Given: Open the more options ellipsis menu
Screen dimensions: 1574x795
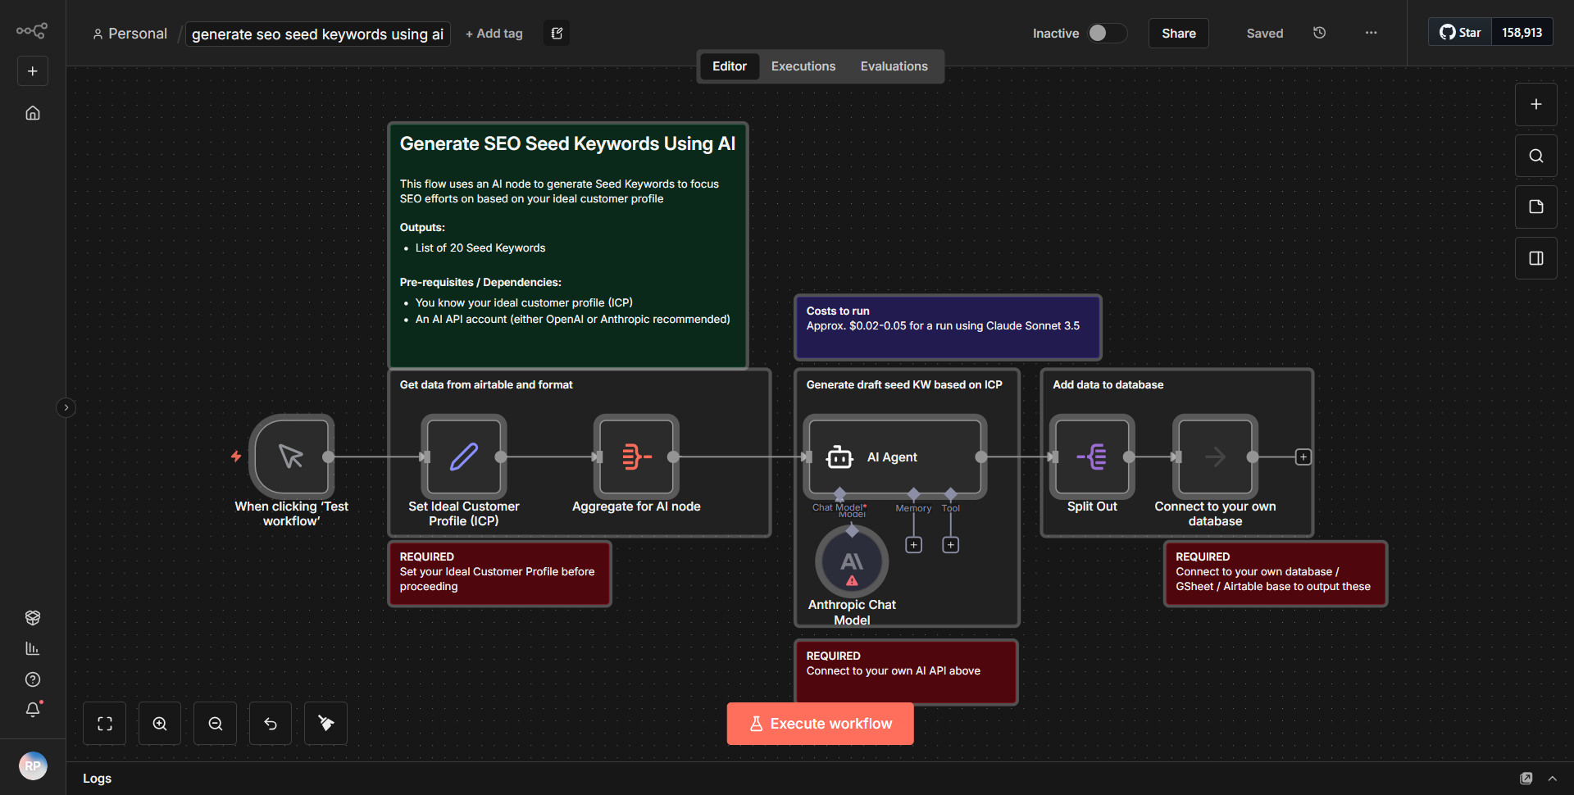Looking at the screenshot, I should pyautogui.click(x=1371, y=33).
